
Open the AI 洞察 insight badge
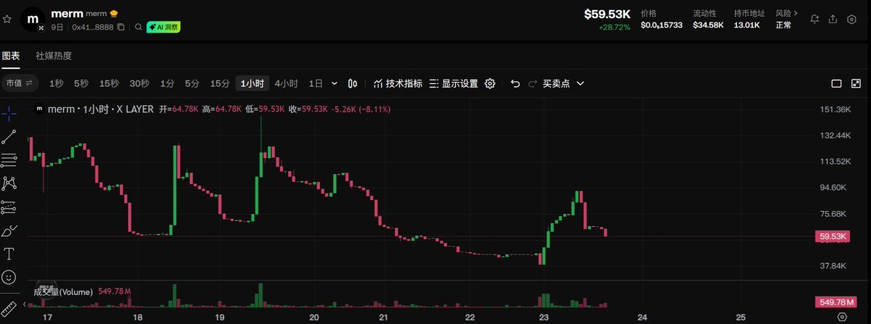(163, 27)
